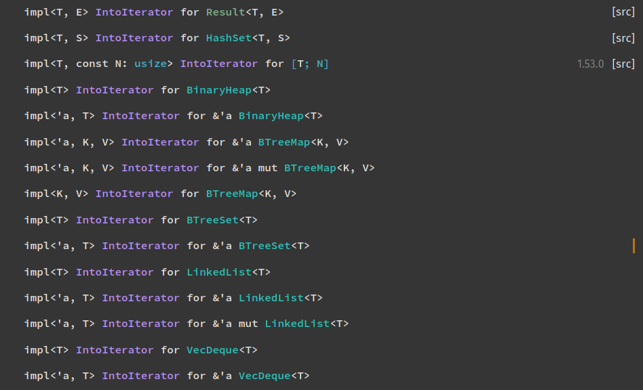
Task: Click the usize type link
Action: click(150, 64)
